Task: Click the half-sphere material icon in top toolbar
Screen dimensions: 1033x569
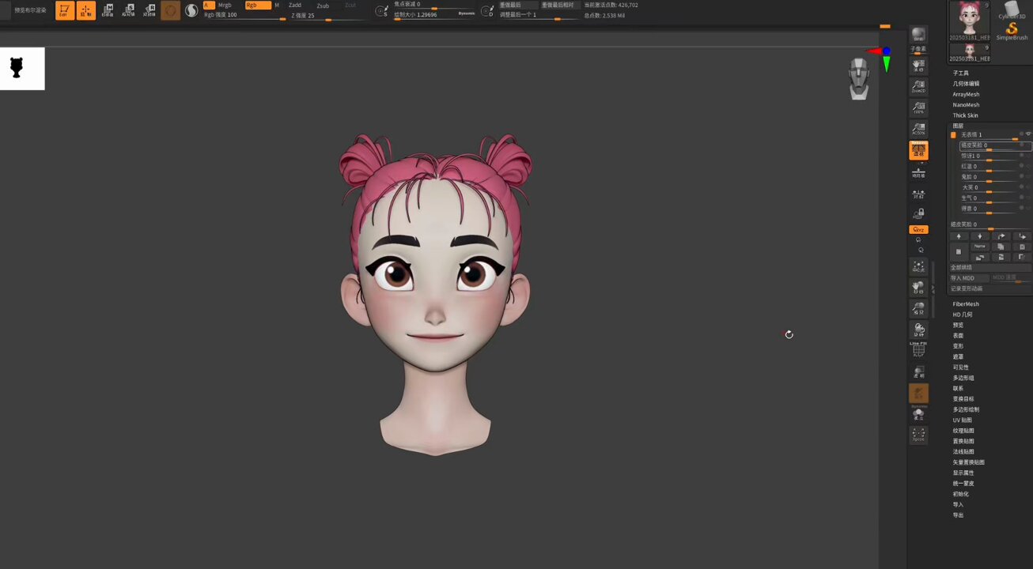Action: click(191, 11)
